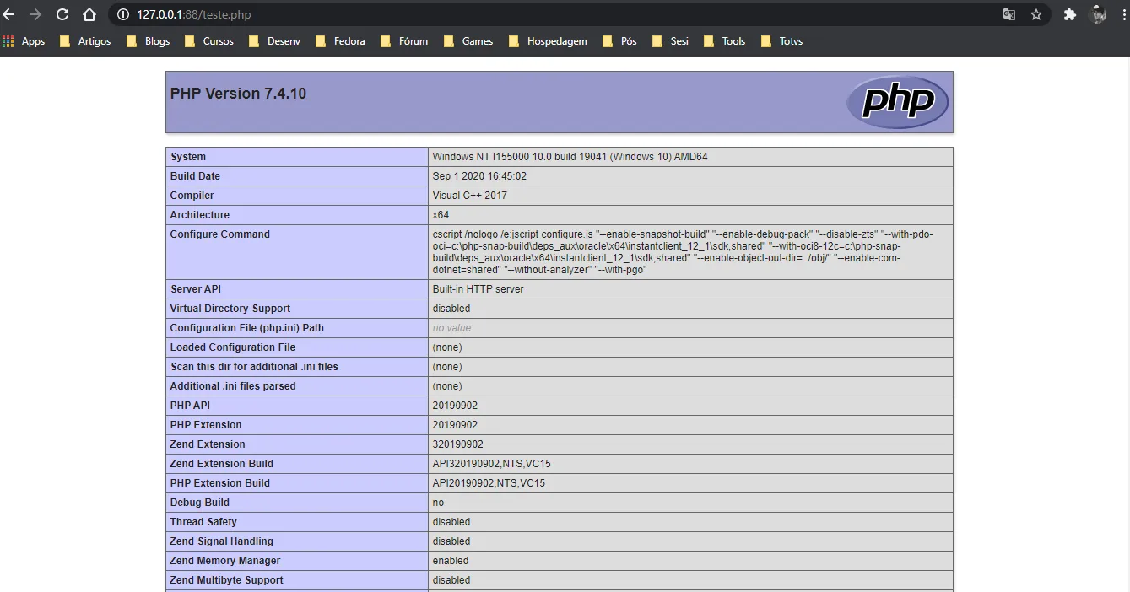Click the browser back arrow
The height and width of the screenshot is (592, 1130).
click(x=8, y=14)
